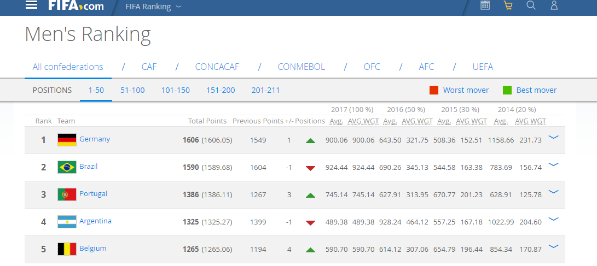Expand the Brazil row details chevron
The height and width of the screenshot is (266, 597).
point(553,164)
